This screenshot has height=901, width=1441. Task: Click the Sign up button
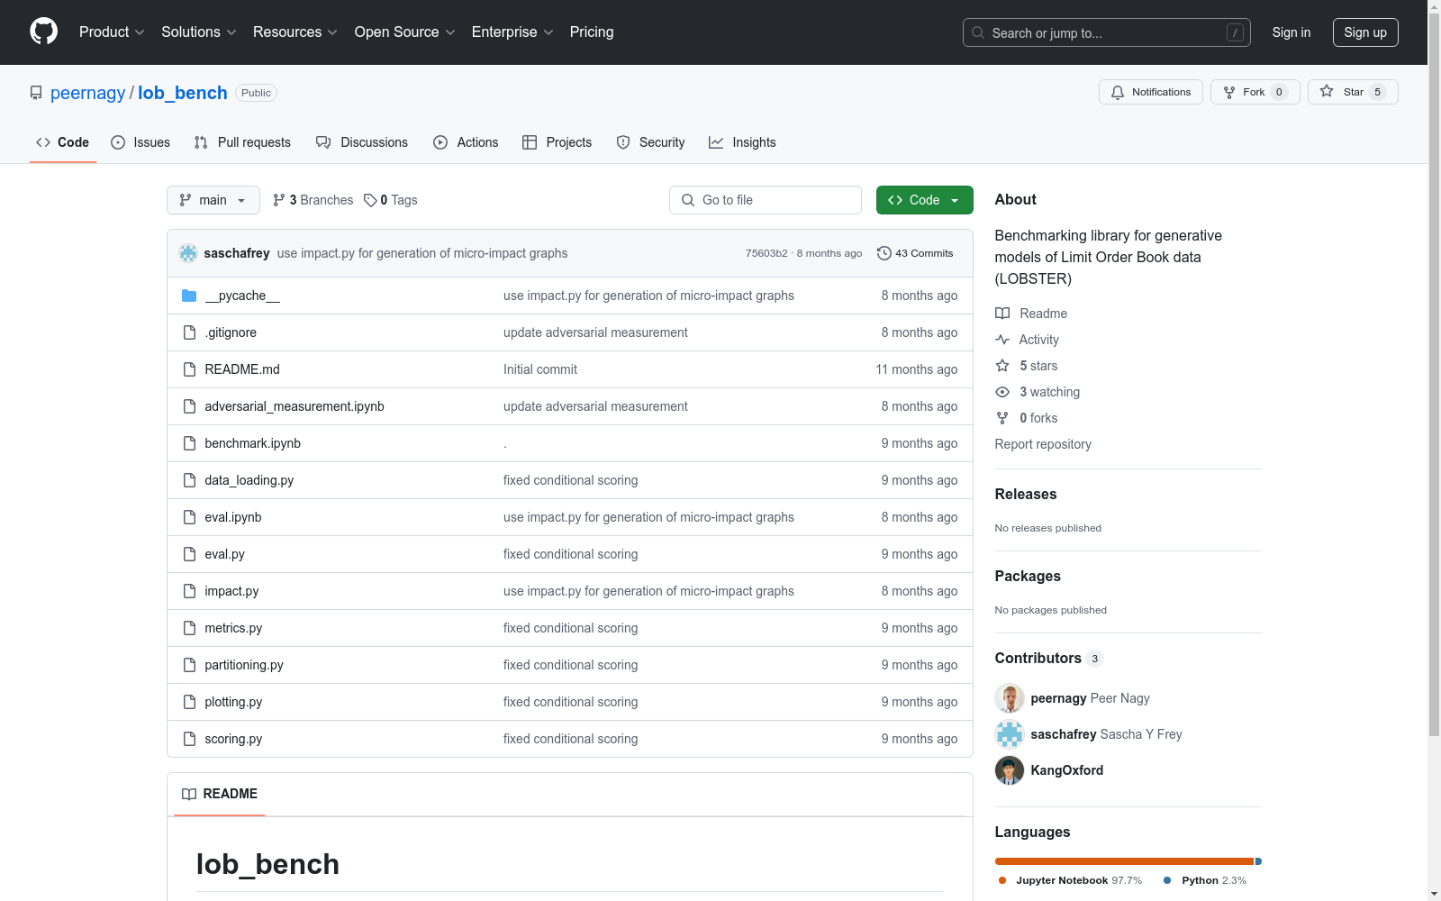1365,32
